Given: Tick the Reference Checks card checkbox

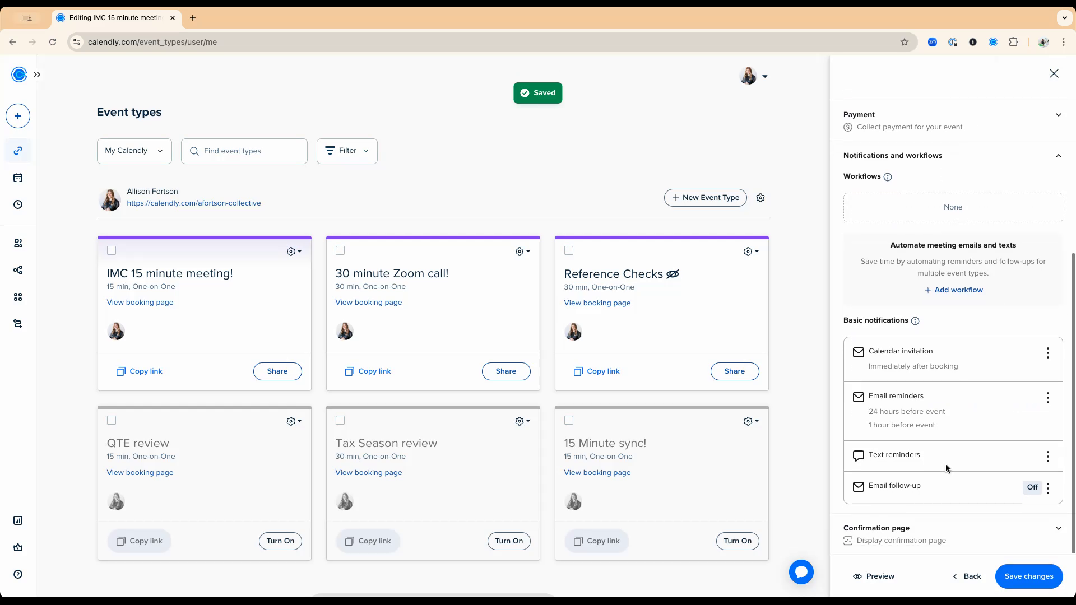Looking at the screenshot, I should (x=569, y=250).
